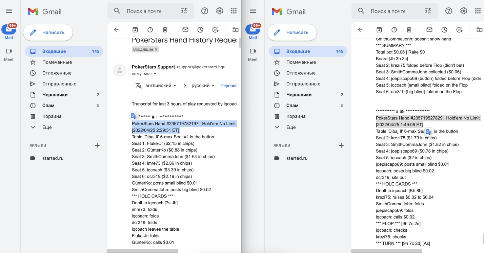Open target language dropdown 'русский'
This screenshot has width=484, height=253.
tap(203, 86)
